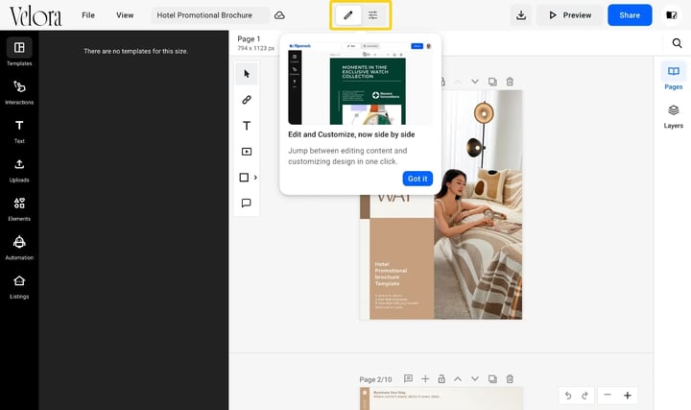This screenshot has height=410, width=691.
Task: Select the pointer selection tool
Action: click(x=247, y=74)
